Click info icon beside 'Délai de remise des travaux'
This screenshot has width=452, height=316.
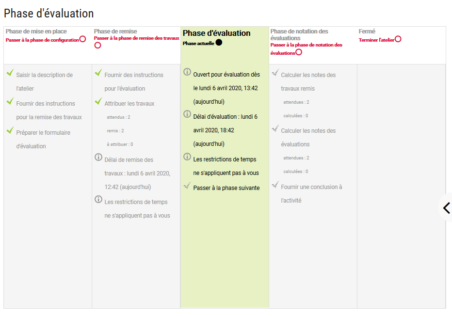[98, 157]
